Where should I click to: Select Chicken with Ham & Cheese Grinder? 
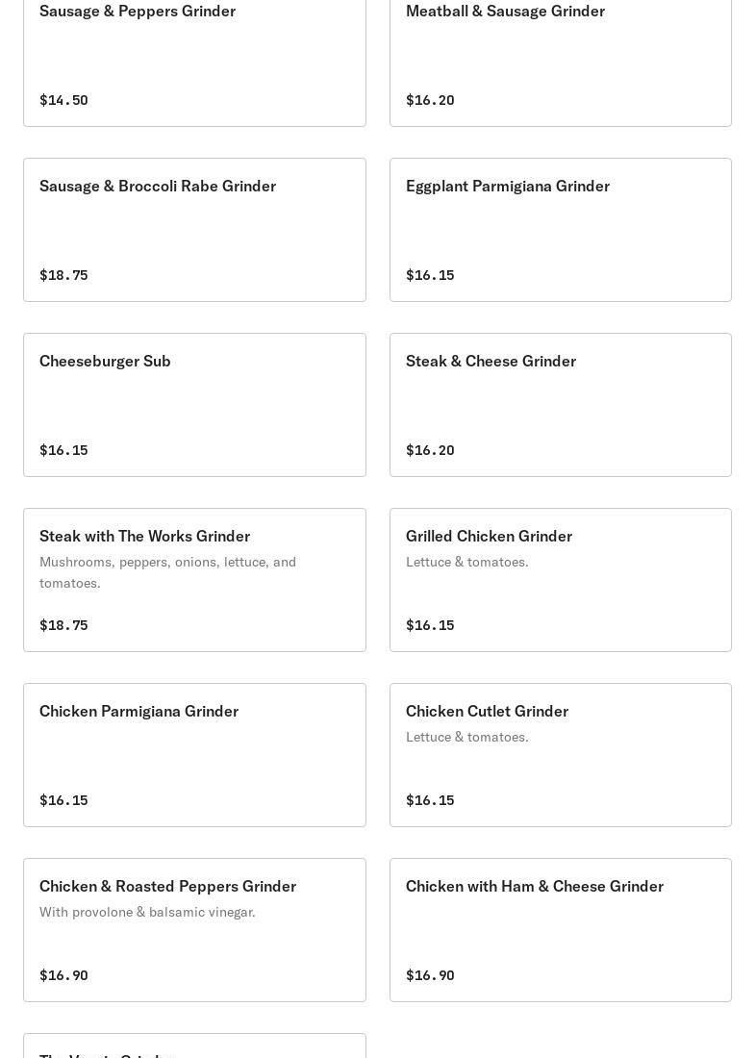[560, 929]
